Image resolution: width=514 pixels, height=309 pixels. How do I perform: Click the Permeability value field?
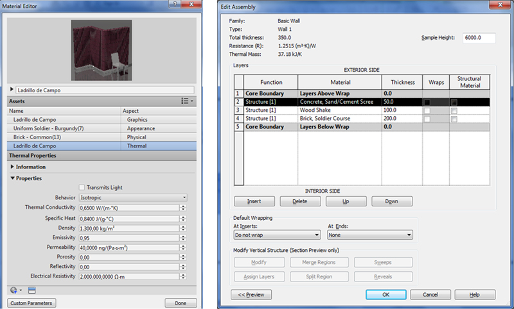129,247
